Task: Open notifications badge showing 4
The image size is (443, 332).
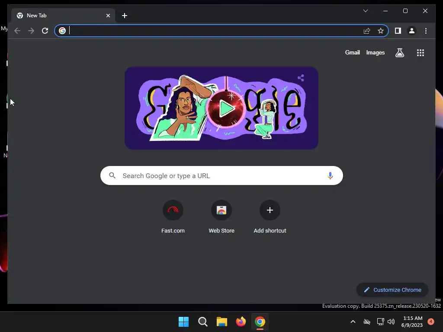Action: (431, 322)
